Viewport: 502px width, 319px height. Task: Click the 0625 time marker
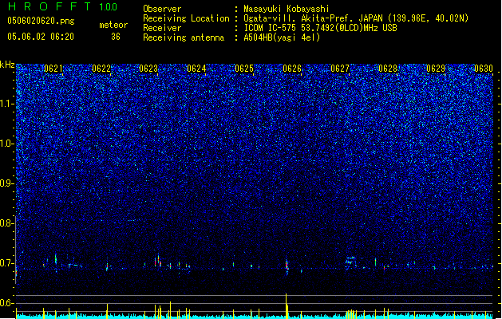pos(244,68)
